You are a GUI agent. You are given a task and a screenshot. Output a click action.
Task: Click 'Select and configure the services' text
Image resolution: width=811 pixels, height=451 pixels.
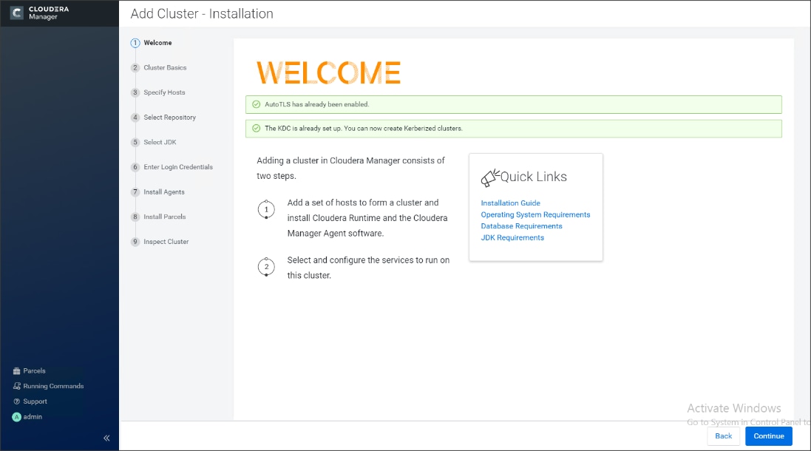[x=368, y=268]
